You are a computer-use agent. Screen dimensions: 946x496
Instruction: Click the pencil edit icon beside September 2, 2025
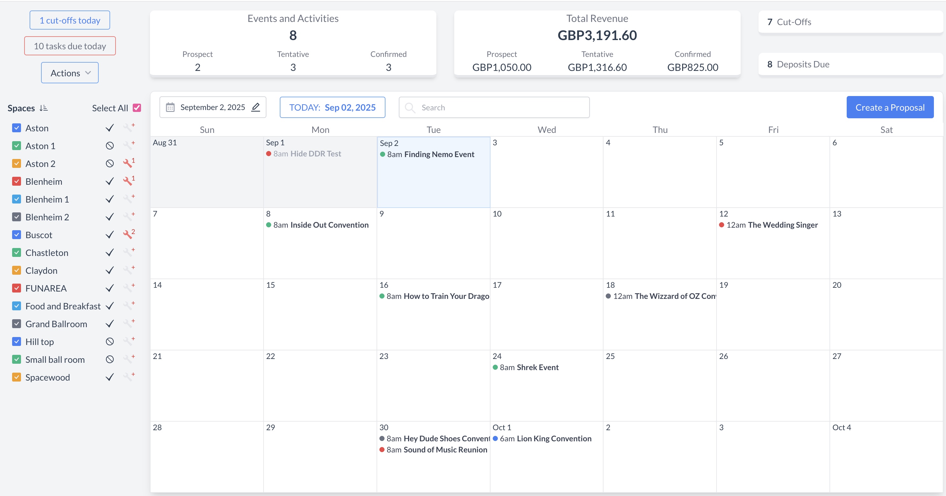click(x=256, y=107)
